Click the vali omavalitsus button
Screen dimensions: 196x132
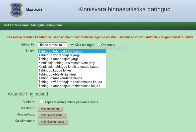[x=52, y=115]
